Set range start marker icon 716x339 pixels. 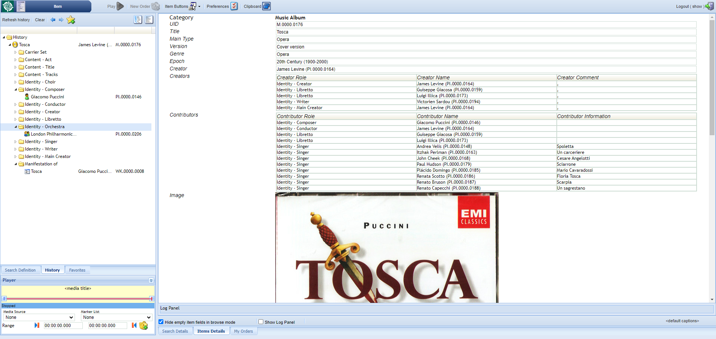point(37,326)
